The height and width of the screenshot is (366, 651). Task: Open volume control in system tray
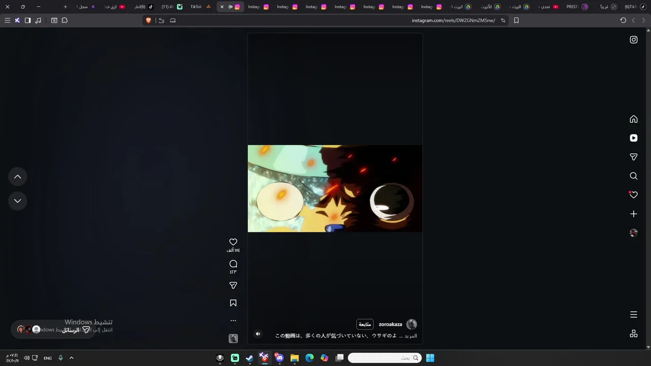(26, 358)
